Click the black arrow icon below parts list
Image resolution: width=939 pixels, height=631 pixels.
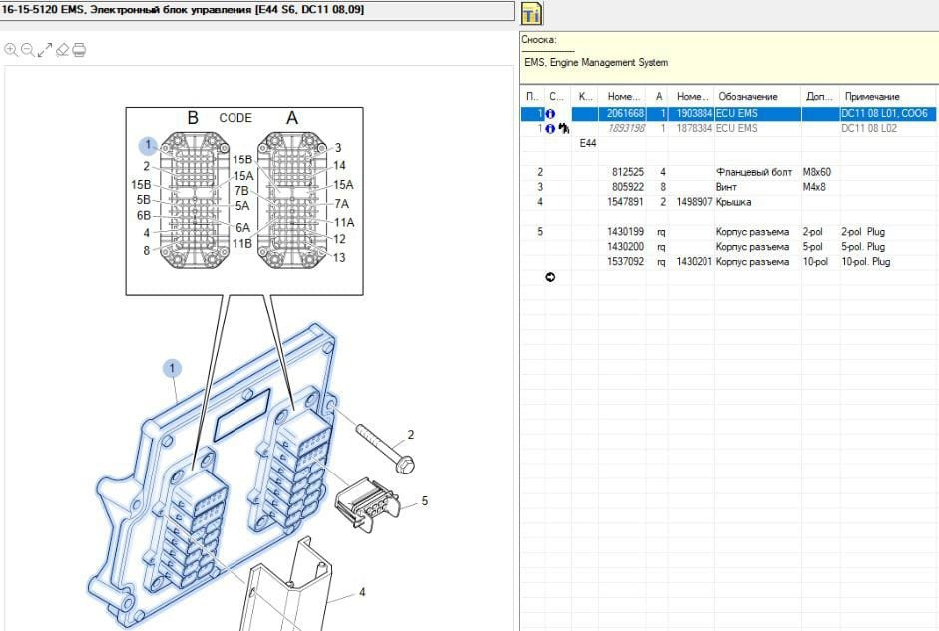pyautogui.click(x=550, y=277)
